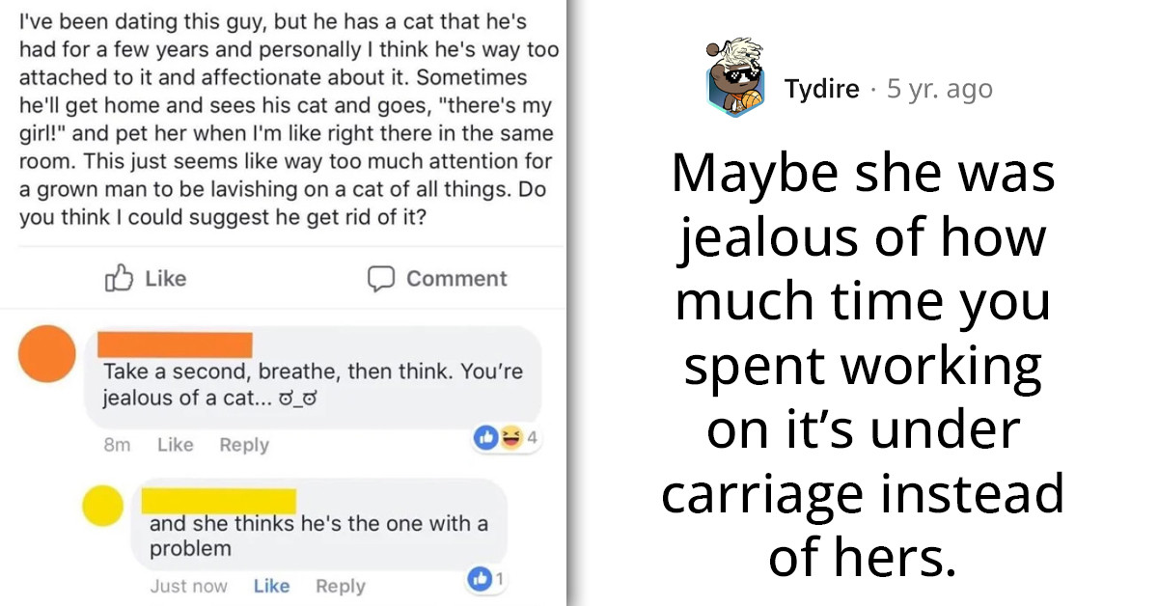This screenshot has width=1158, height=606.
Task: Click the laughing-face reaction emoji on first comment
Action: [x=510, y=437]
